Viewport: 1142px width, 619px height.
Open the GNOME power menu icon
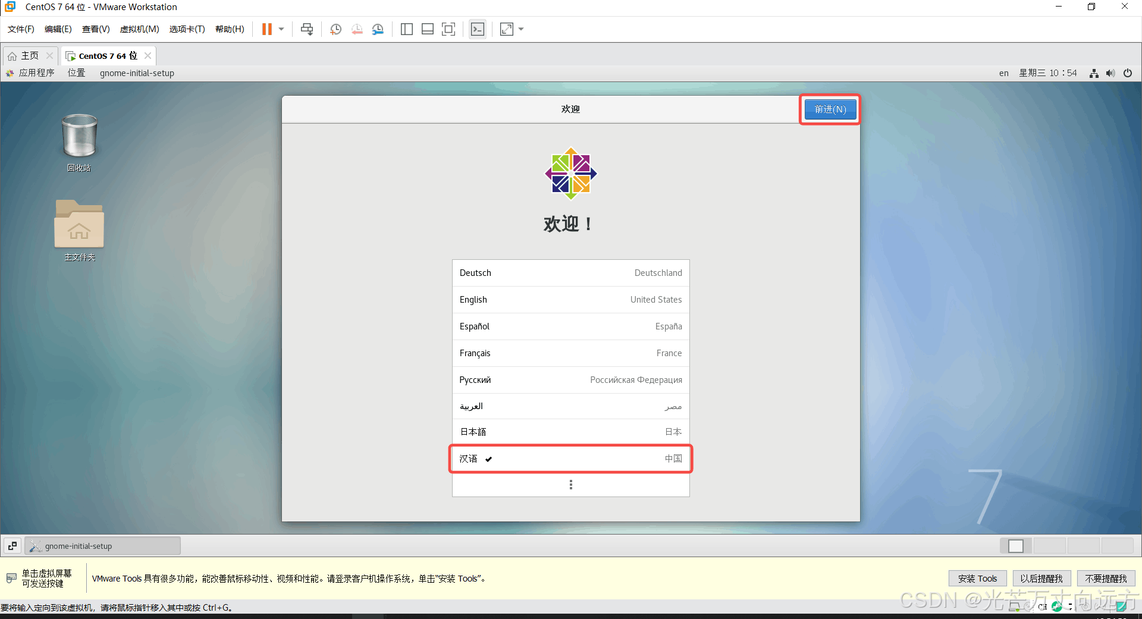pos(1128,73)
